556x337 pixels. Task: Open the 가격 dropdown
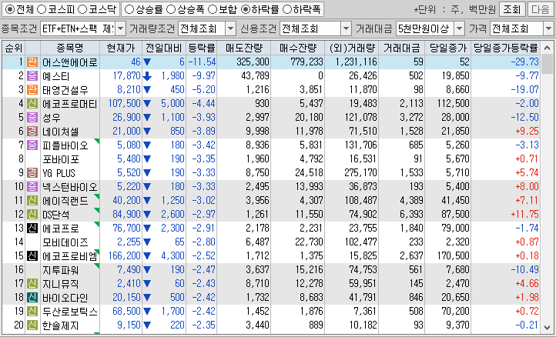(x=548, y=28)
